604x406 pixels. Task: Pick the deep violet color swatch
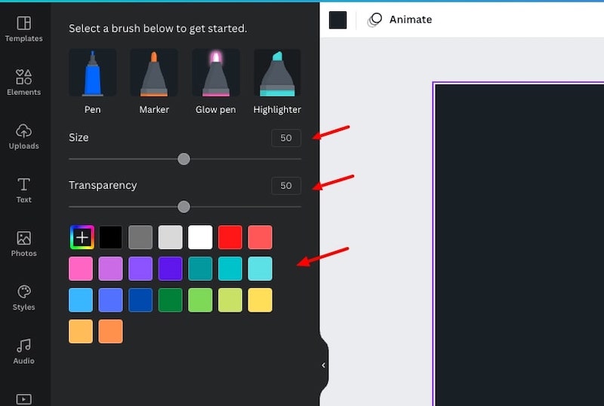[171, 269]
